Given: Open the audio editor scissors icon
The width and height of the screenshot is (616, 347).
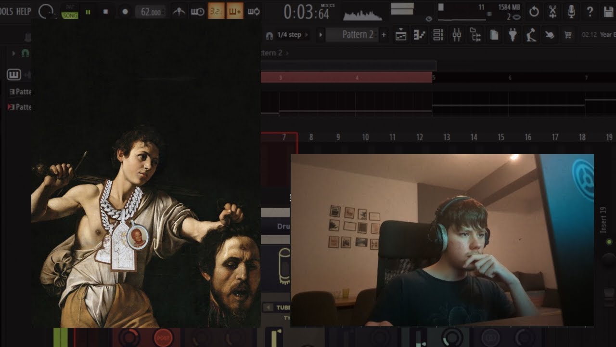Looking at the screenshot, I should point(553,12).
